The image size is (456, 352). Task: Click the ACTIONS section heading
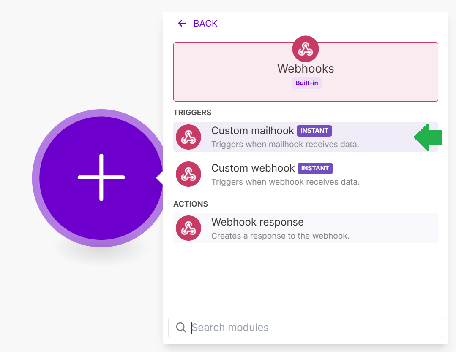[191, 204]
